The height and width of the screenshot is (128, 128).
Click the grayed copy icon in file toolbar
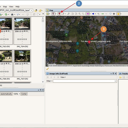coord(31,14)
